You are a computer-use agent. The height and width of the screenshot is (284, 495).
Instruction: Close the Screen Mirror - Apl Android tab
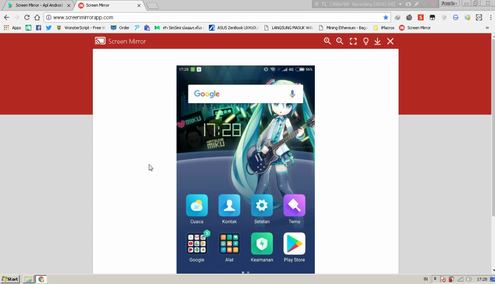point(69,5)
